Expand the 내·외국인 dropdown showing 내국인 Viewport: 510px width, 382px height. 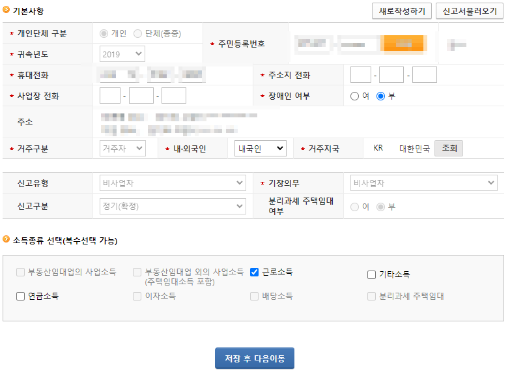(x=260, y=149)
